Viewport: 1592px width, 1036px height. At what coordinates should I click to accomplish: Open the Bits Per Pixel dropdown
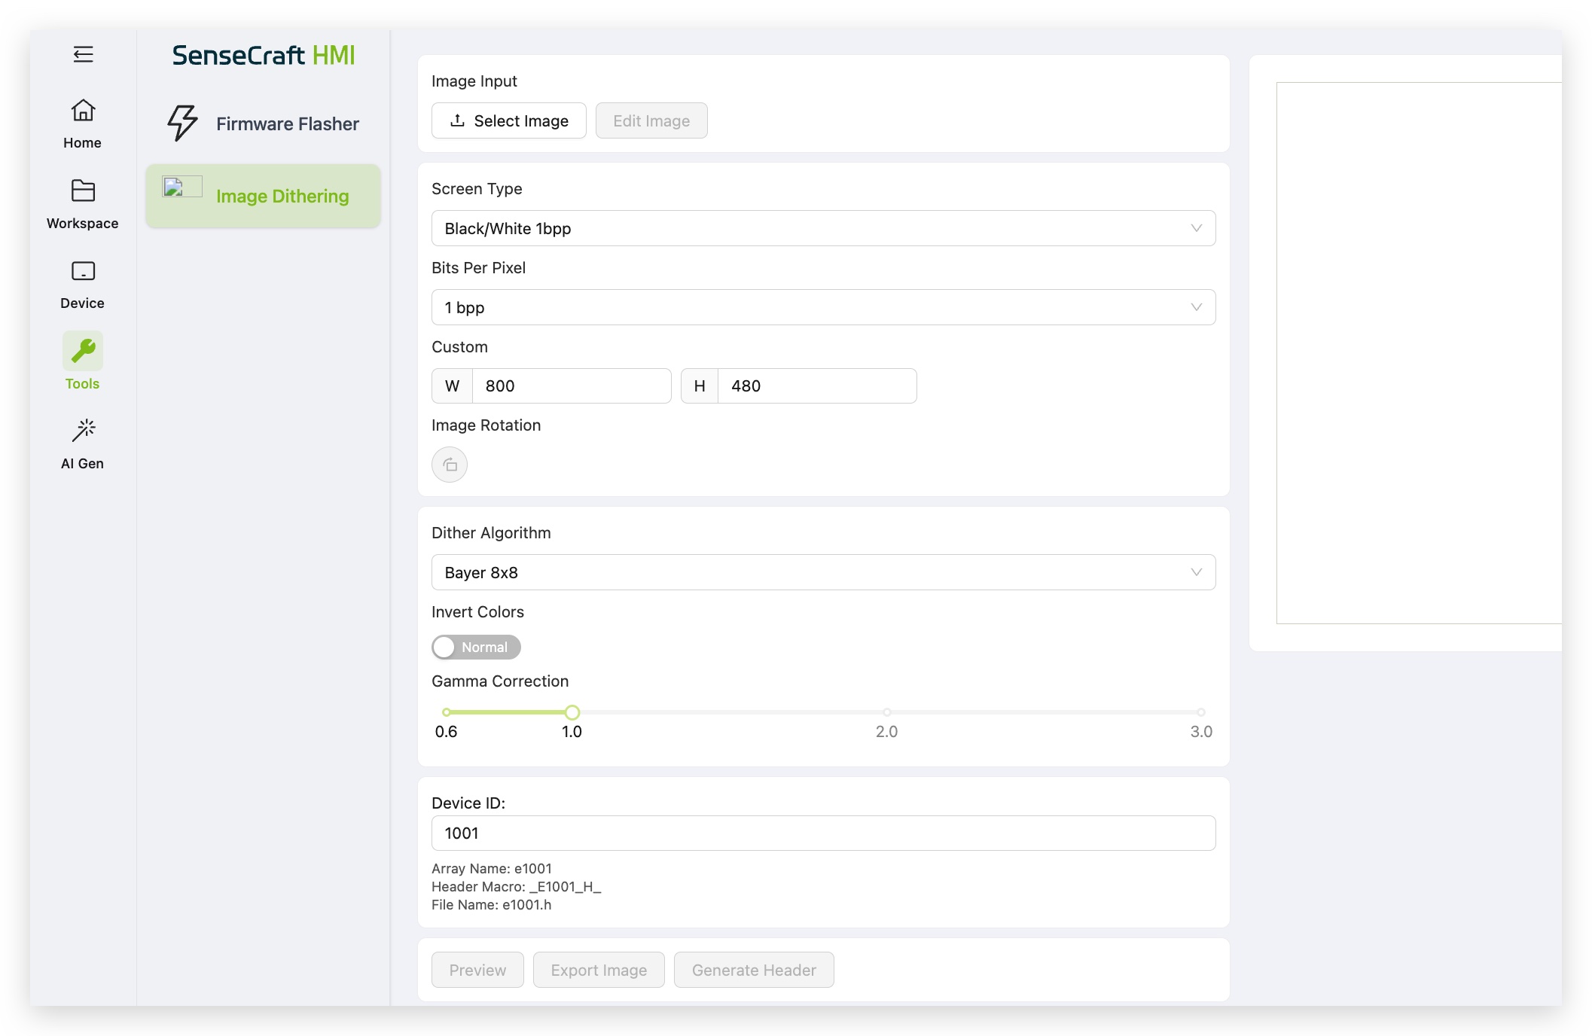point(822,307)
